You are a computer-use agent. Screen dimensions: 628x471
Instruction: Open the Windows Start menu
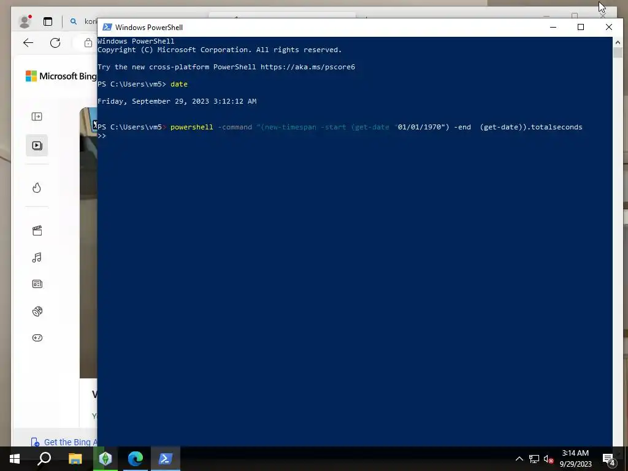click(x=15, y=459)
